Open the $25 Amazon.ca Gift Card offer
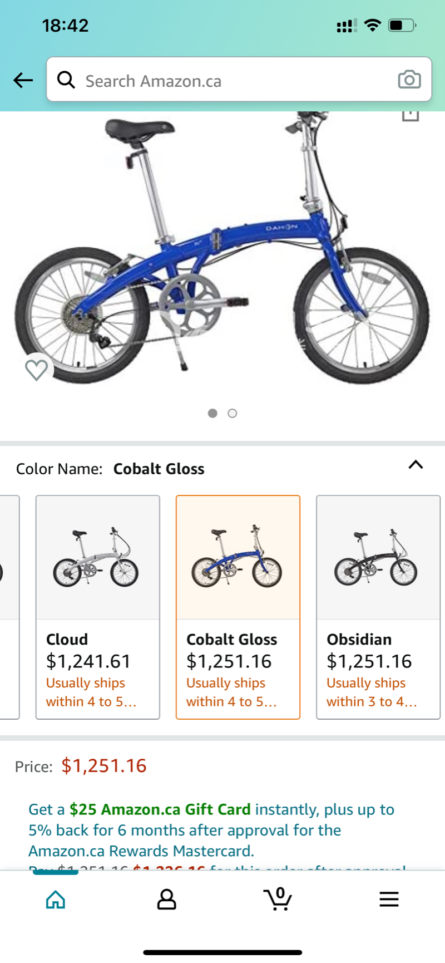 point(160,809)
